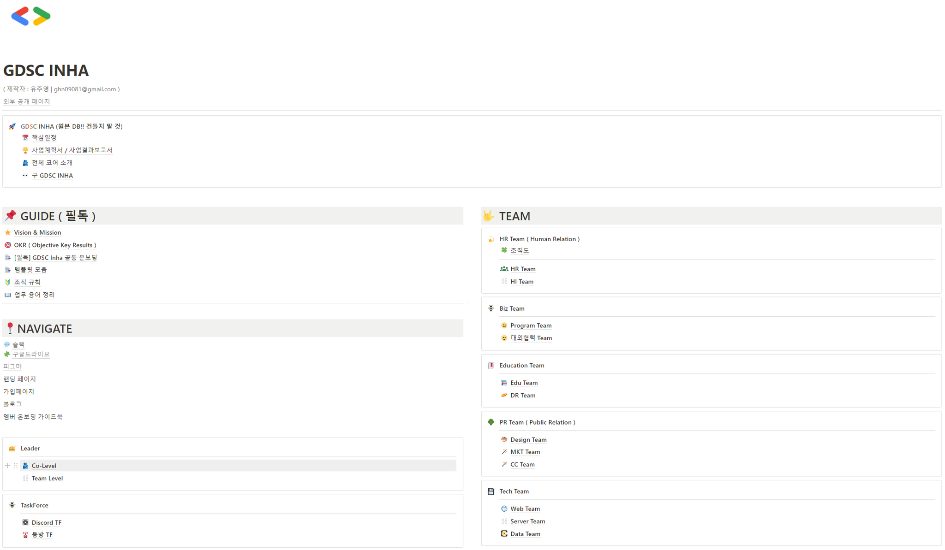
Task: Click the TEAM heading
Action: click(x=514, y=216)
